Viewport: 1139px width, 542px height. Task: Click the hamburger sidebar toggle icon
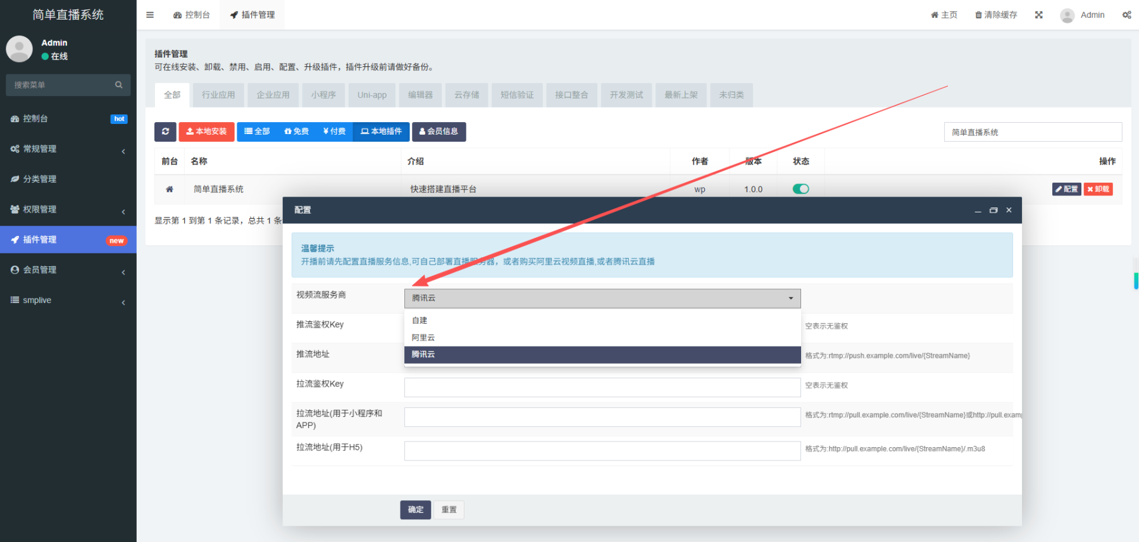pyautogui.click(x=150, y=15)
